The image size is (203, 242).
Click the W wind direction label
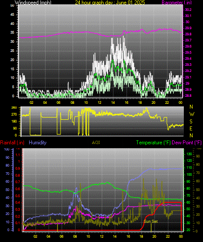click(192, 114)
